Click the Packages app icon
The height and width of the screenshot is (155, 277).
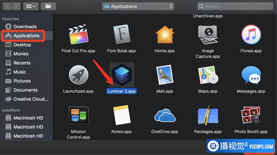click(x=208, y=115)
